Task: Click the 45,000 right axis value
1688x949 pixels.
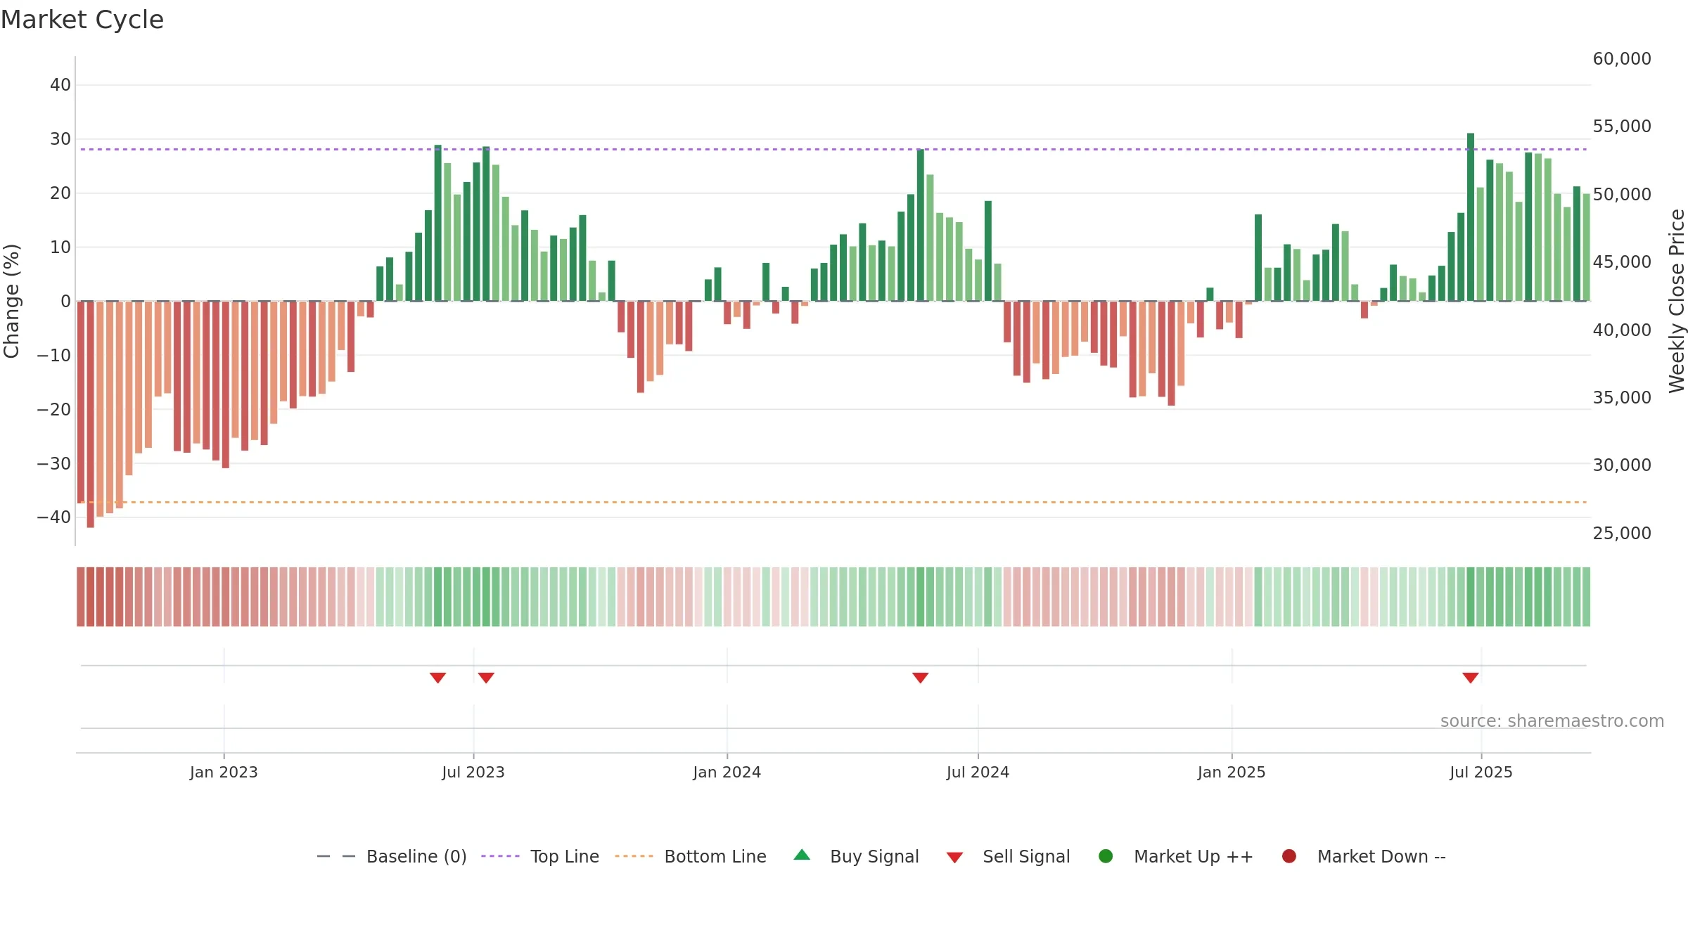Action: click(1622, 262)
